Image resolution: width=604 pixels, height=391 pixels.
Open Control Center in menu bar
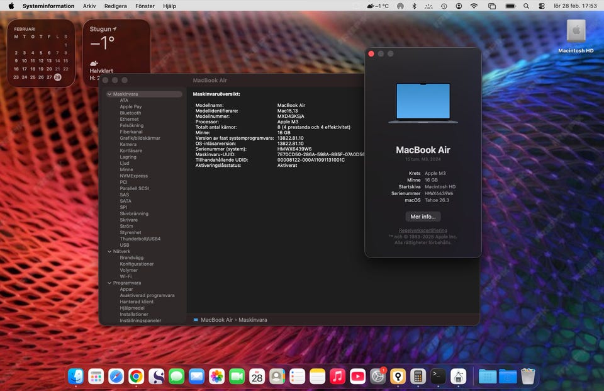coord(542,6)
